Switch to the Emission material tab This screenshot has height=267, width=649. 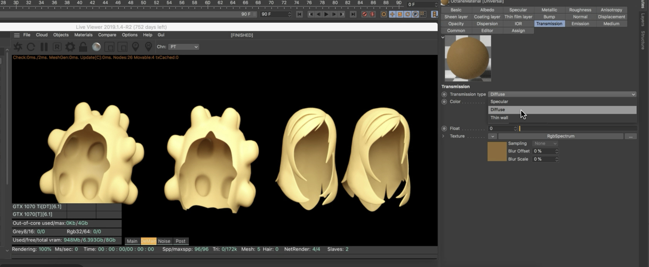[x=580, y=24]
